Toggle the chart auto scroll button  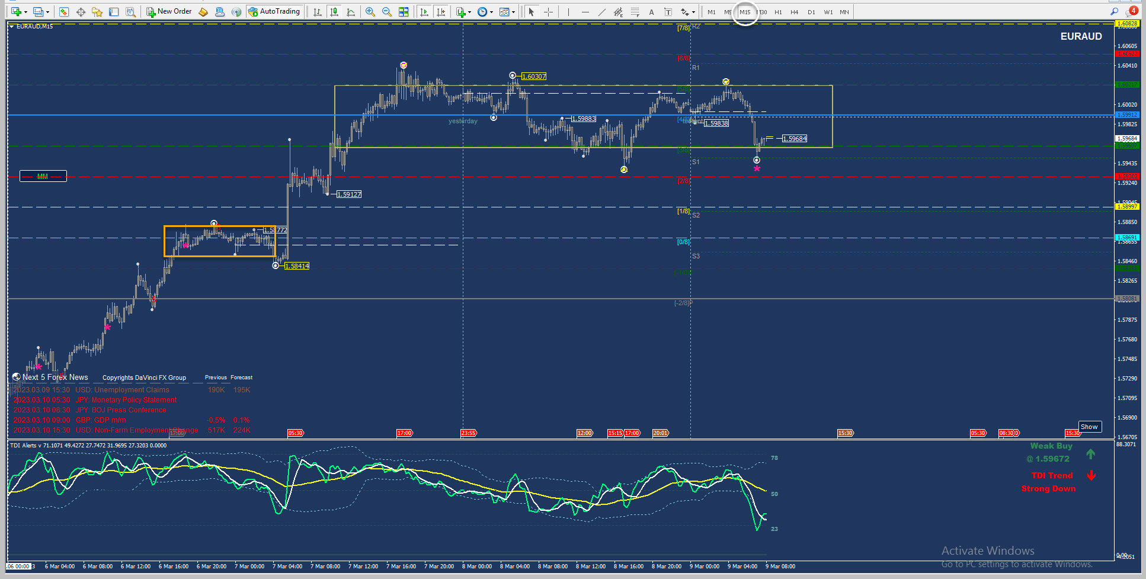(x=424, y=12)
